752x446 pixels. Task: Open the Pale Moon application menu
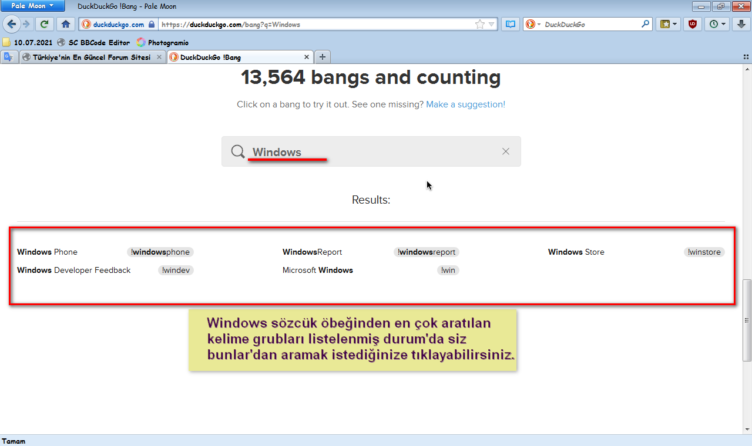point(33,6)
